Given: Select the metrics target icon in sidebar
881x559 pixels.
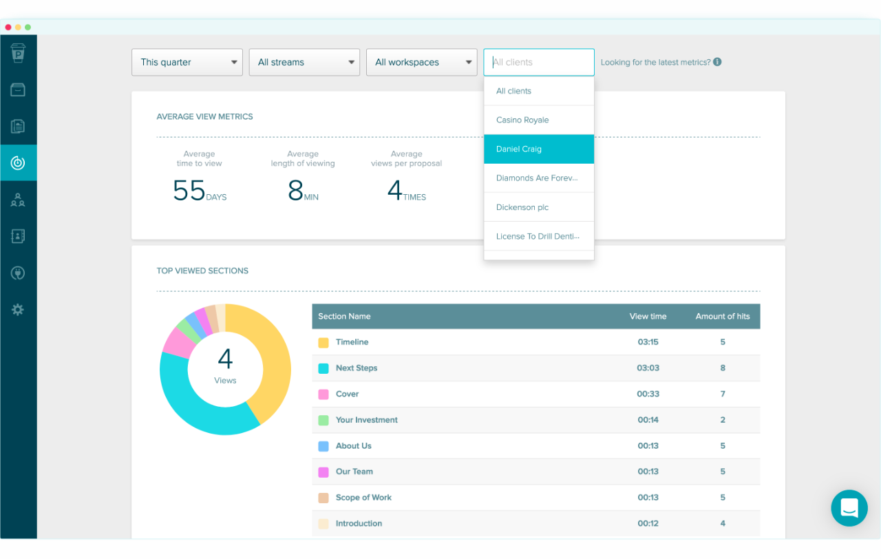Looking at the screenshot, I should point(18,163).
